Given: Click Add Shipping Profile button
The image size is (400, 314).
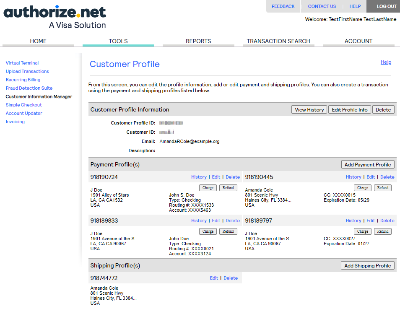Looking at the screenshot, I should coord(367,266).
